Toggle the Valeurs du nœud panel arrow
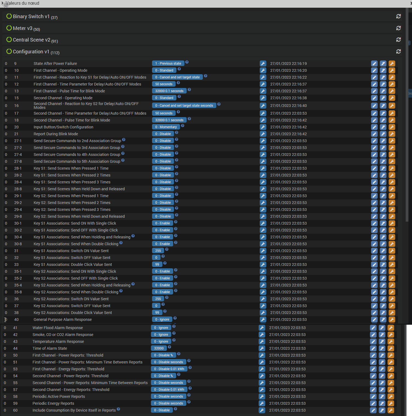Screen dimensions: 412x416 3,3
